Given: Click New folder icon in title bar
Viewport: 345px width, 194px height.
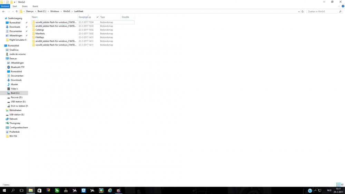Looking at the screenshot, I should point(11,2).
